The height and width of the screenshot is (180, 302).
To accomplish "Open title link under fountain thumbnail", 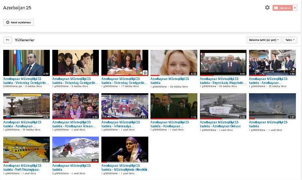I will point(22,124).
